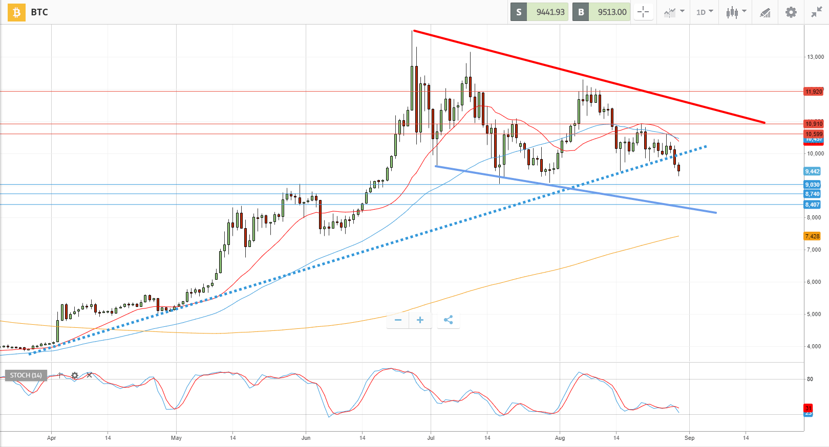Select the 9,030 blue support level label

(x=812, y=185)
